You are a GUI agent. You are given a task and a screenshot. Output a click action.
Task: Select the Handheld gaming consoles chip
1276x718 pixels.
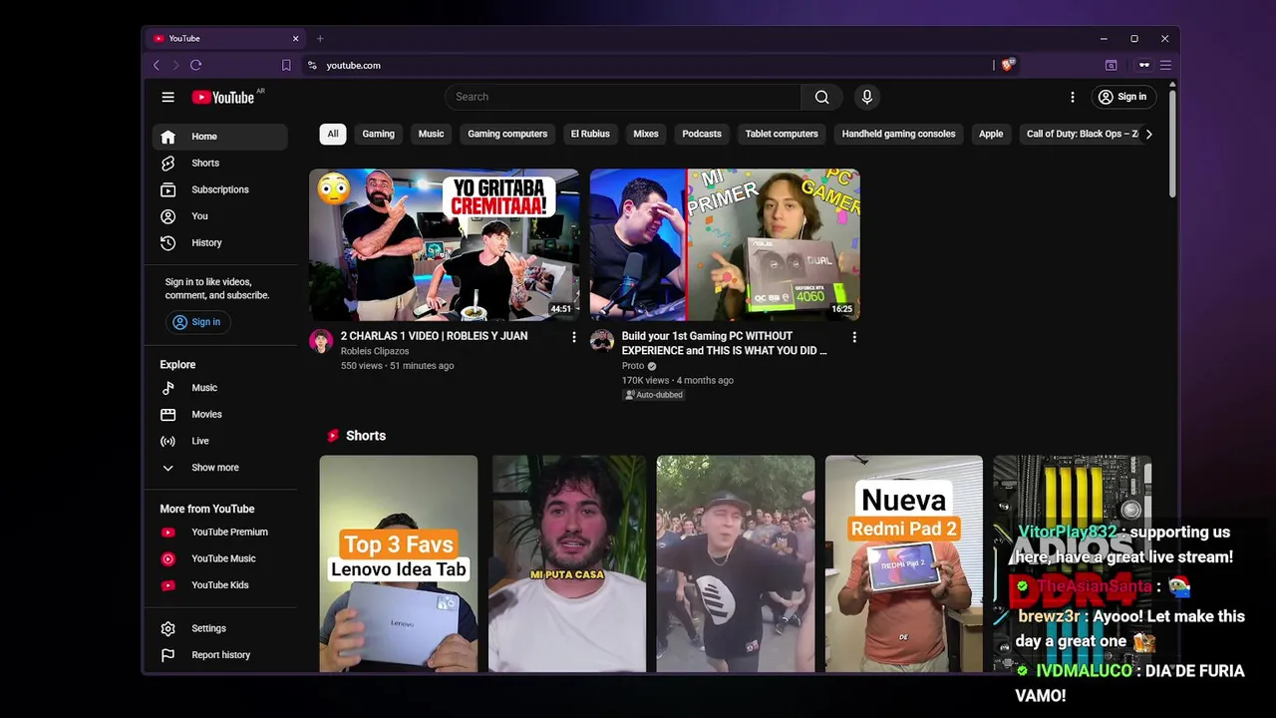[x=898, y=134]
